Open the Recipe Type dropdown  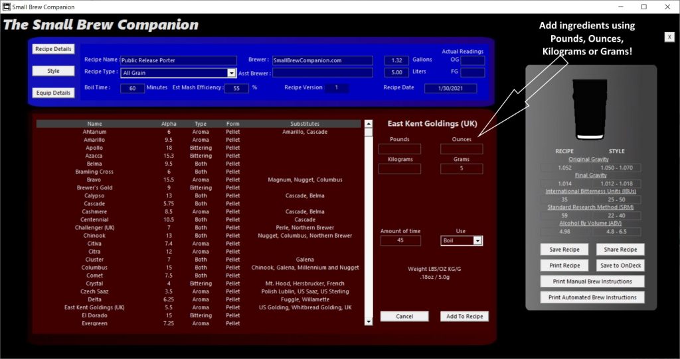point(232,74)
